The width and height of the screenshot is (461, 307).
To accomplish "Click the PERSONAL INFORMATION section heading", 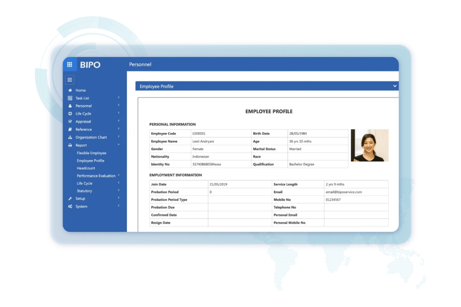I will (173, 124).
